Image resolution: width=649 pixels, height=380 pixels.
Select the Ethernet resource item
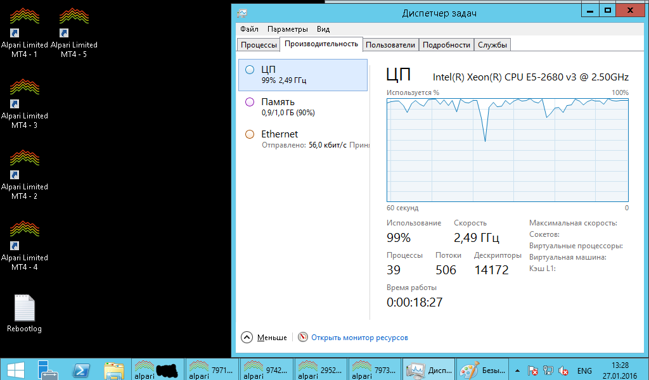tap(303, 139)
